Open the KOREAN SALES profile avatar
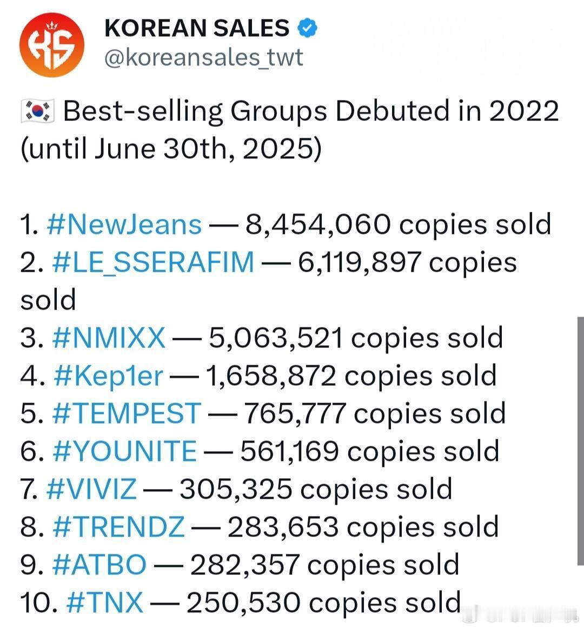 52,44
